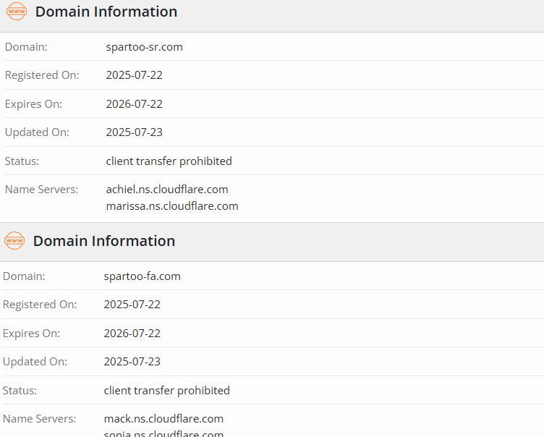Image resolution: width=544 pixels, height=437 pixels.
Task: Click the spartoo-fa.com domain name
Action: (x=142, y=276)
